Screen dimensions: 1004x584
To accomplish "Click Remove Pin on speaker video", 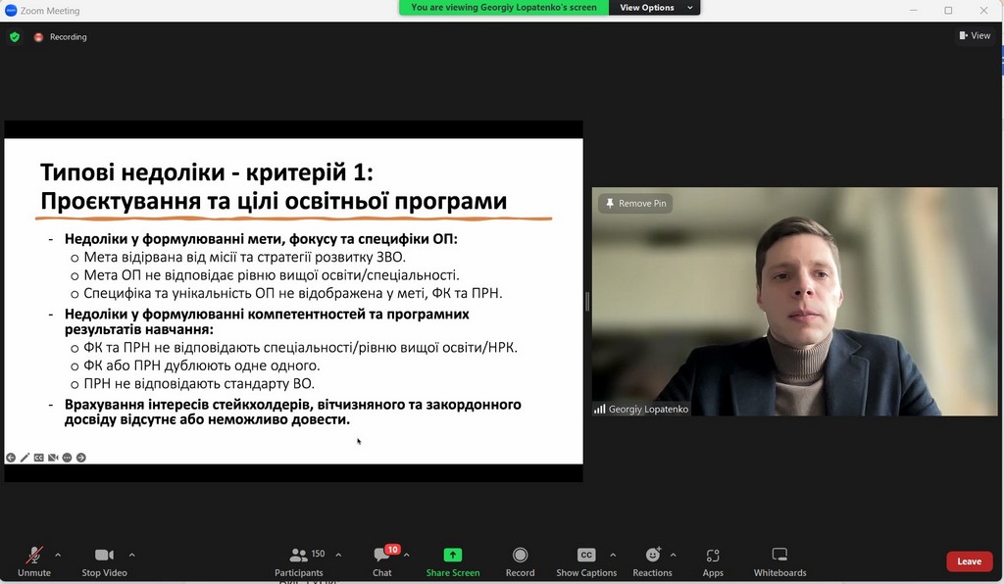I will [635, 204].
